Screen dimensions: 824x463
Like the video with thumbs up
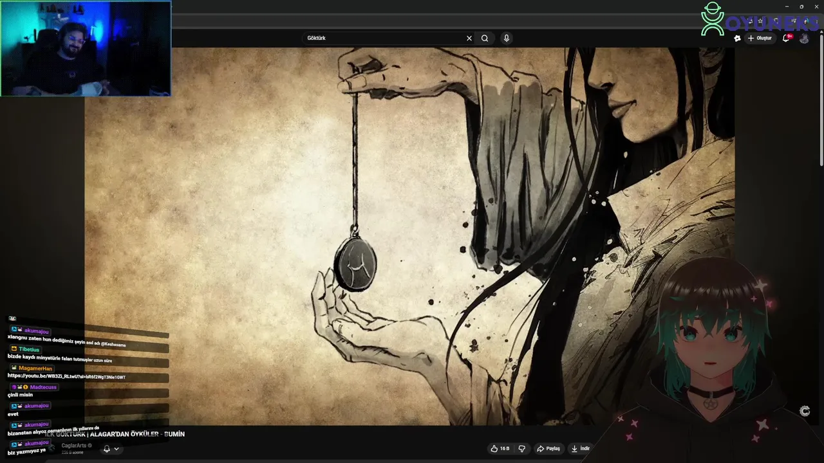500,448
